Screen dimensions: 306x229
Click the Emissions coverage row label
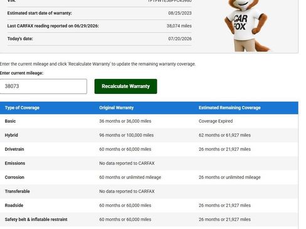(15, 163)
